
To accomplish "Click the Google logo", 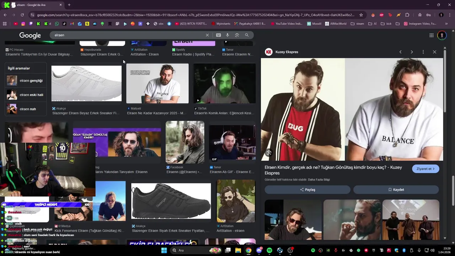I will (30, 35).
